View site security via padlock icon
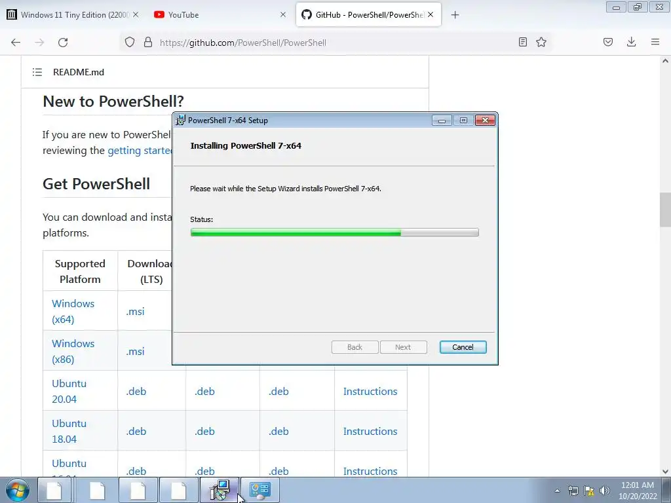The image size is (671, 503). pos(148,42)
